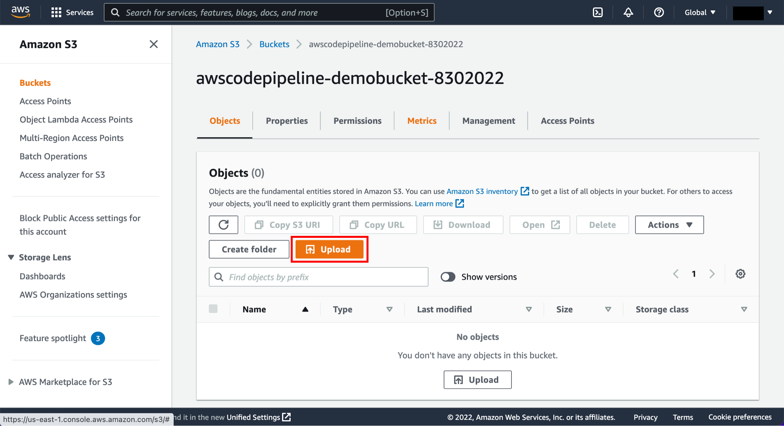Image resolution: width=784 pixels, height=426 pixels.
Task: Open the AWS home logo
Action: pyautogui.click(x=20, y=12)
